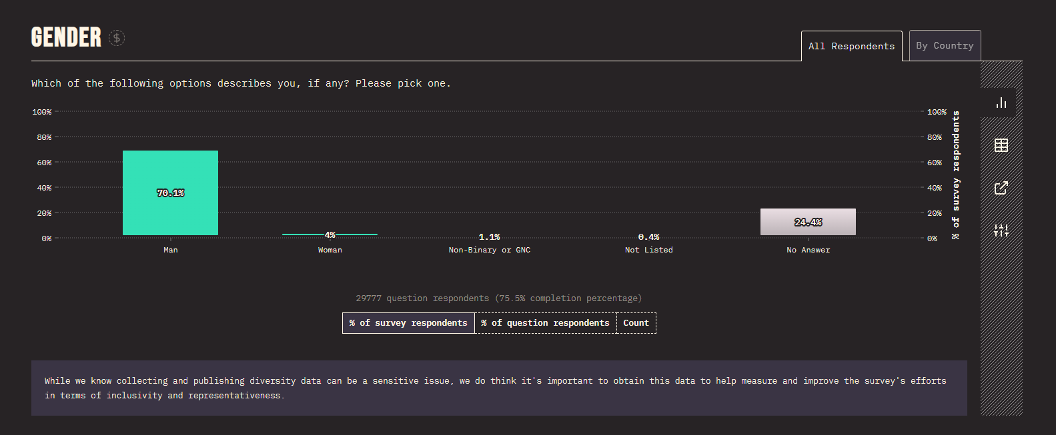Click the 'Non-Binary or GNC' axis label

[490, 250]
